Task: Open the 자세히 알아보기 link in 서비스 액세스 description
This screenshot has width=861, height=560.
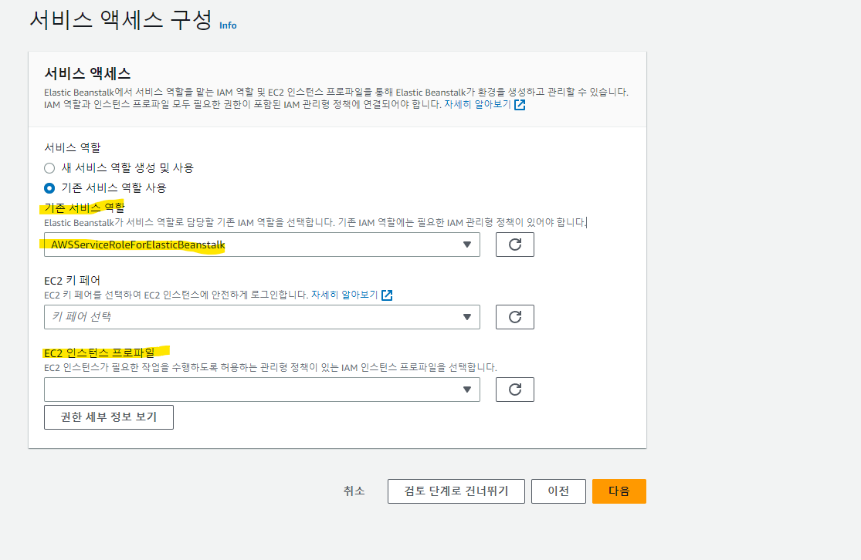Action: (x=477, y=104)
